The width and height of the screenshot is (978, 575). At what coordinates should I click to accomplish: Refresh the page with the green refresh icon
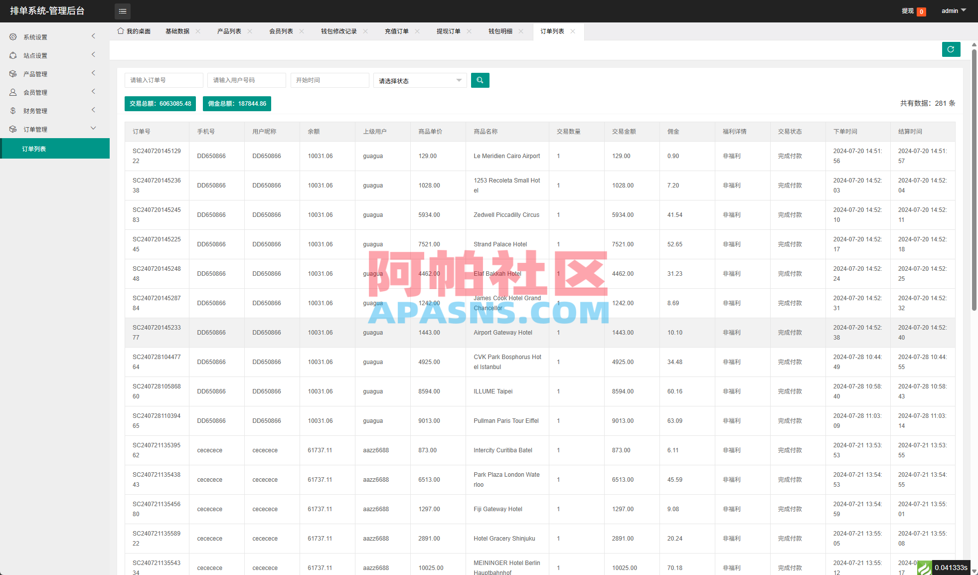tap(951, 49)
